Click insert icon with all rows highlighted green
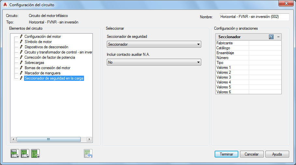Viewport: 296px width, 165px height. click(x=35, y=153)
